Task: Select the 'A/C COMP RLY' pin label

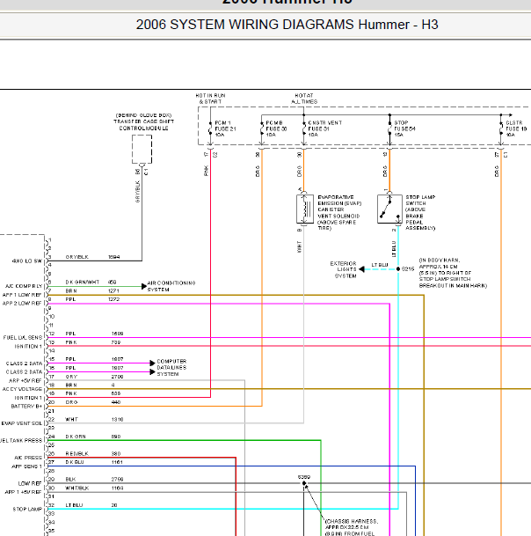Action: coord(24,286)
